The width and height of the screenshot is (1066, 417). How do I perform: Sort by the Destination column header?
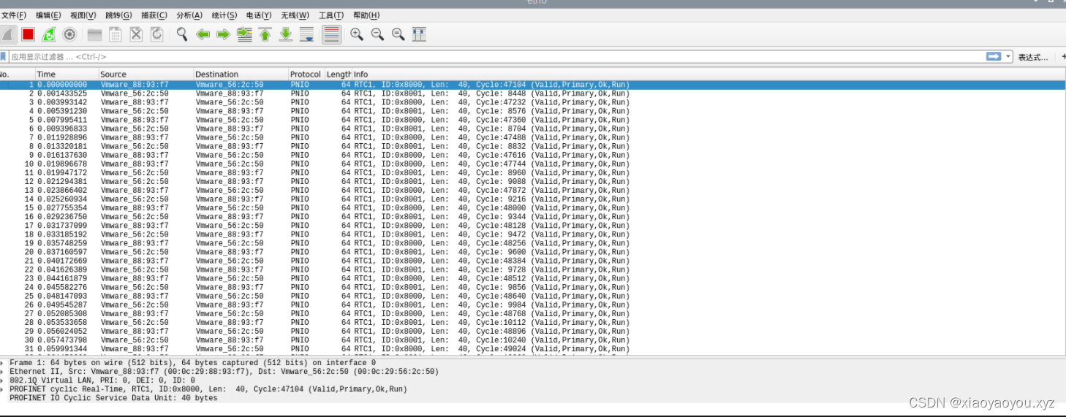point(241,74)
